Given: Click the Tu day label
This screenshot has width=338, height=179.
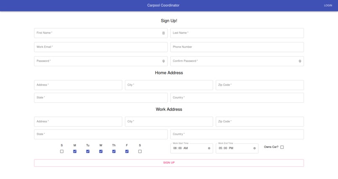Looking at the screenshot, I should [x=88, y=145].
